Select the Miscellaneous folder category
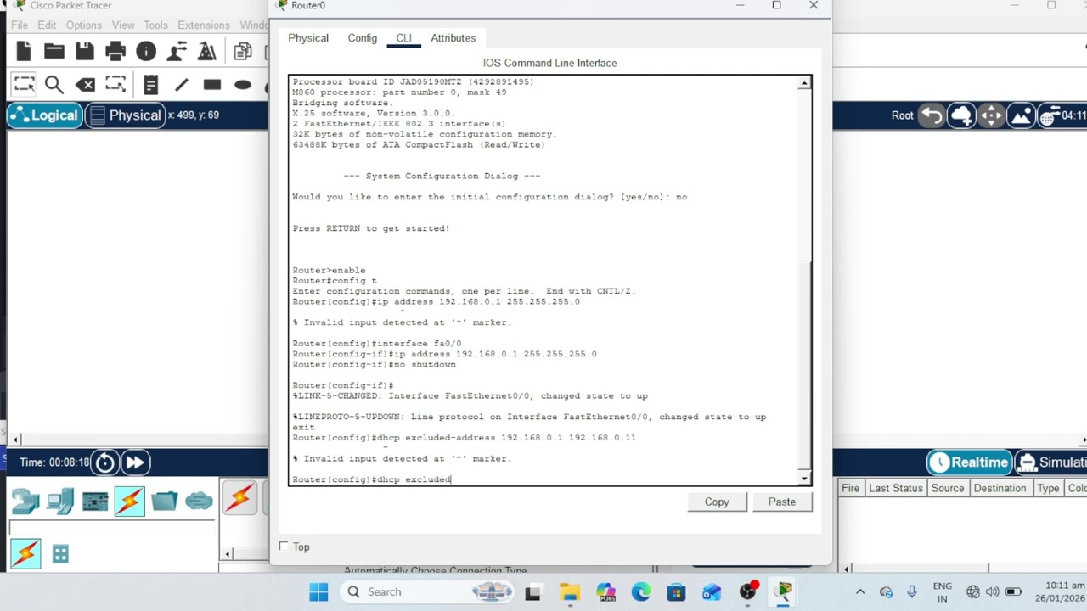1087x611 pixels. point(165,502)
